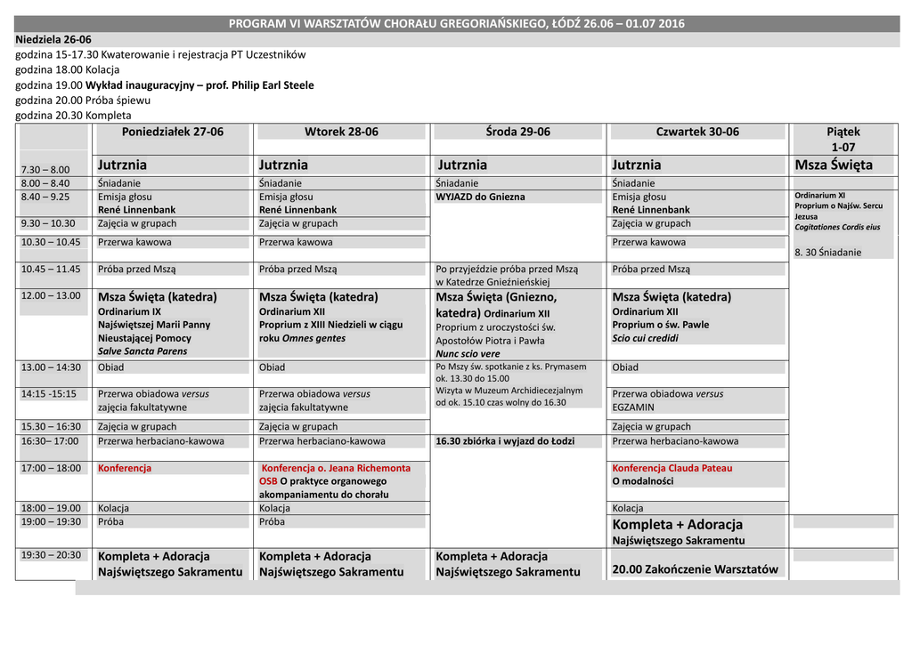Click Konferencja o. Jeana Richemonta entry
This screenshot has width=912, height=645.
336,468
